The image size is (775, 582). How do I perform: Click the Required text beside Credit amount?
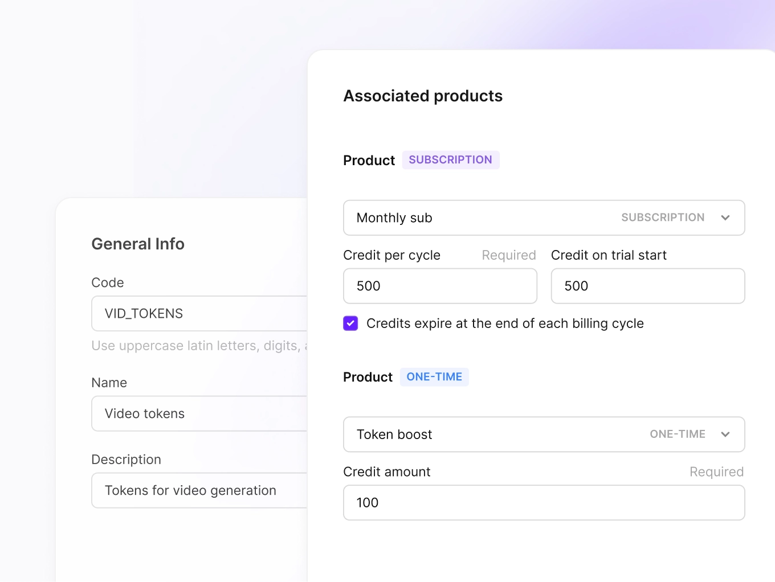[716, 472]
